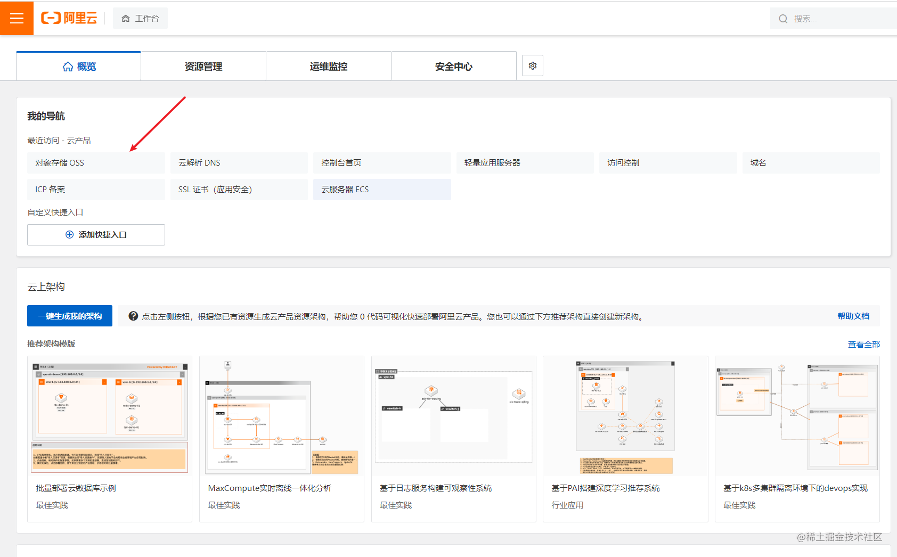Open 基于k8s多集群隔离环境下的devops实现 template thumbnail

[x=797, y=416]
